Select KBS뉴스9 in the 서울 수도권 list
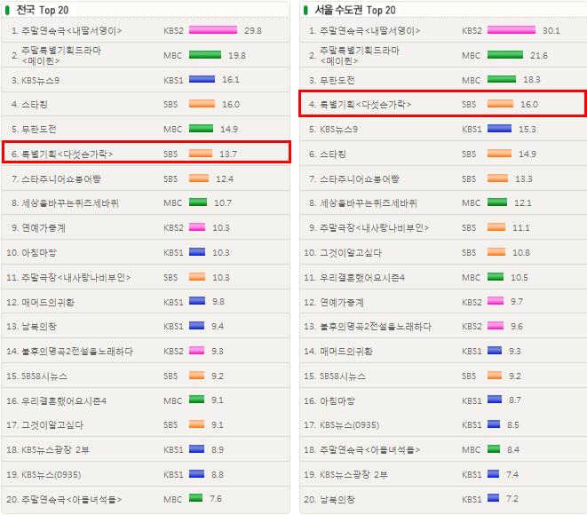The height and width of the screenshot is (515, 587). point(339,129)
